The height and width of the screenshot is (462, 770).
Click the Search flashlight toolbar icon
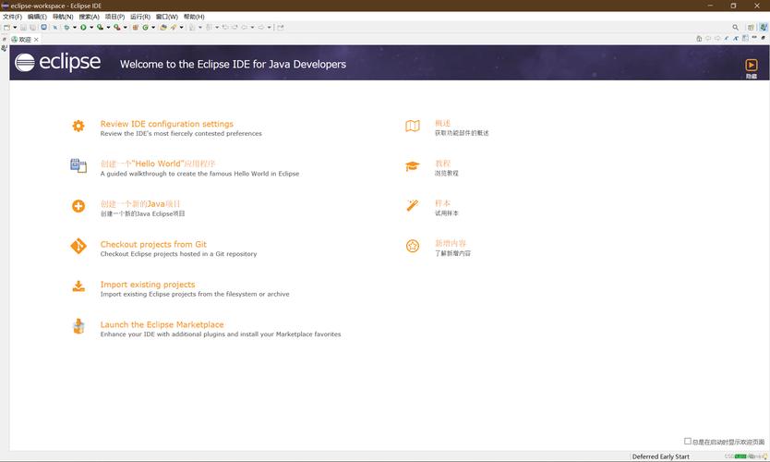[x=174, y=28]
